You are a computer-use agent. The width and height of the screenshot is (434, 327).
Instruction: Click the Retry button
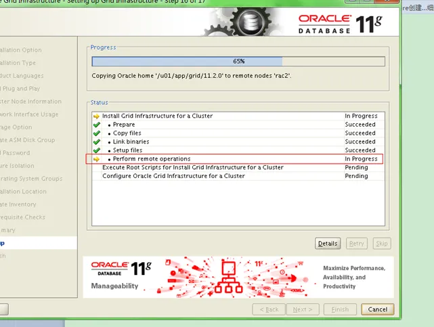[x=357, y=244]
